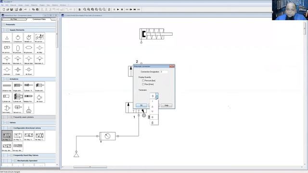Select the 4/n Way Valve component
The image size is (308, 173).
tap(39, 136)
